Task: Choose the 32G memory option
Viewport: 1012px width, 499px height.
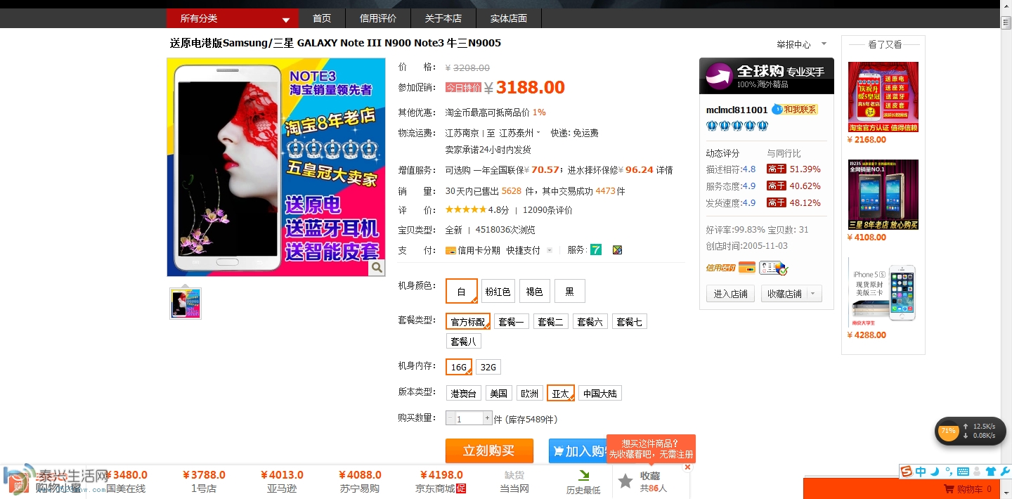Action: coord(488,367)
